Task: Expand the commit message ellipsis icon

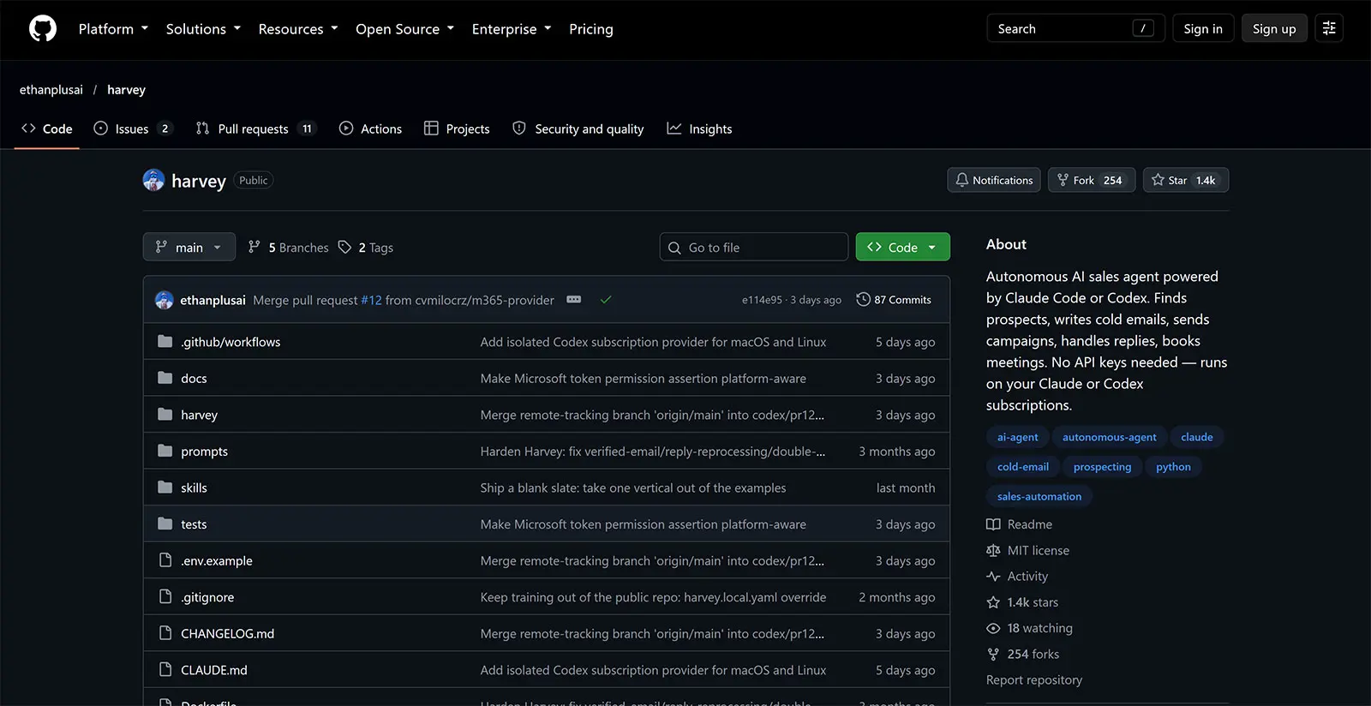Action: point(574,300)
